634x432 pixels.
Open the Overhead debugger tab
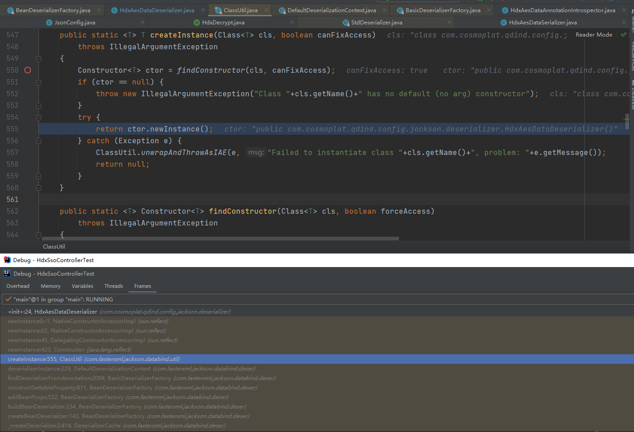click(18, 286)
